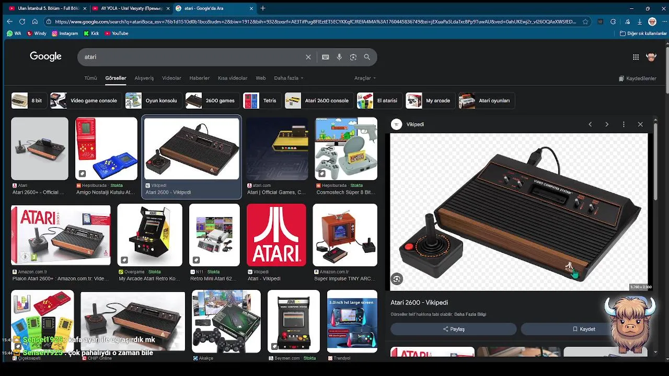Open search by image (Lens) icon
The width and height of the screenshot is (669, 376).
353,57
